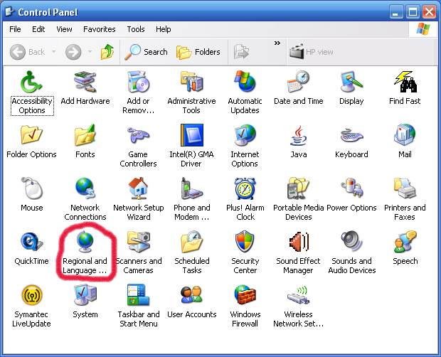The image size is (441, 357).
Task: Select Power Options icon
Action: pyautogui.click(x=351, y=188)
